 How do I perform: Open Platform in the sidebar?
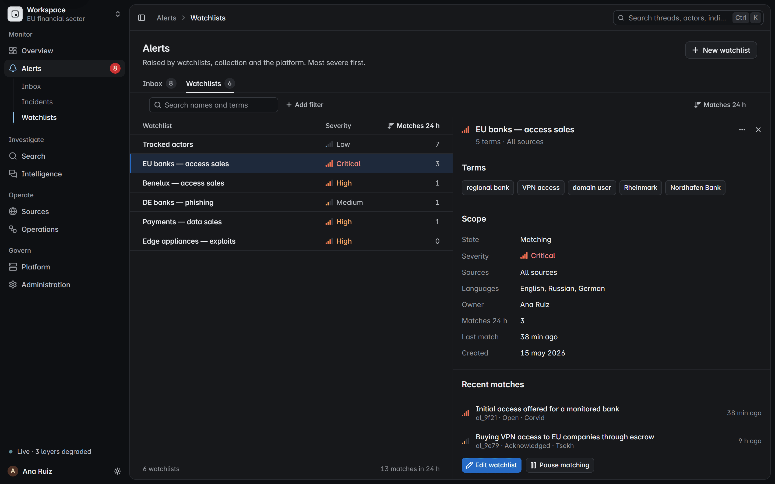tap(64, 267)
